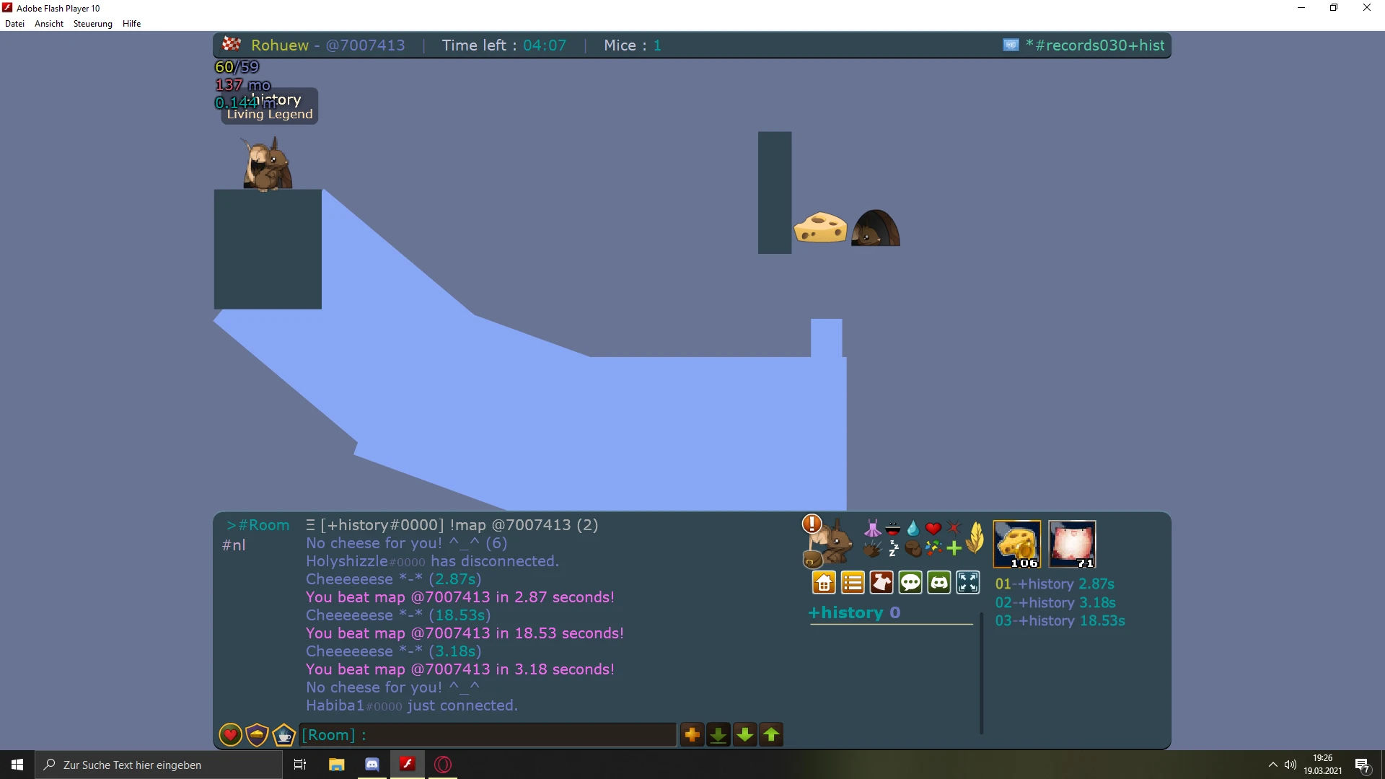This screenshot has width=1385, height=779.
Task: Click record entry 03-+history 18.53s
Action: point(1060,620)
